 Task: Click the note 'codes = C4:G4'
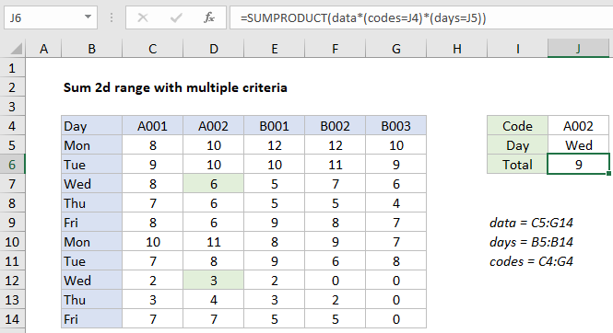point(531,261)
